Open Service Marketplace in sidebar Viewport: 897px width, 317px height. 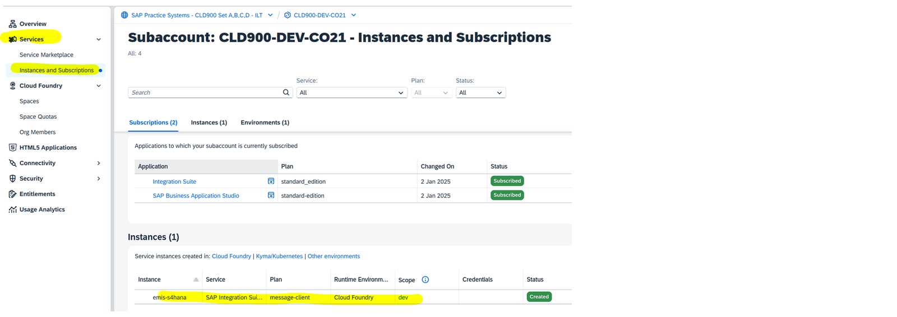tap(47, 55)
